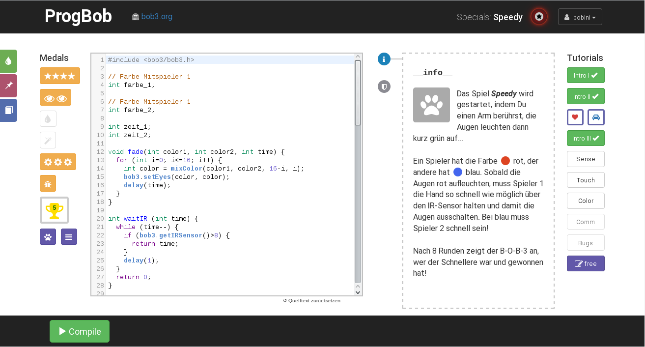Toggle the glowing star Specials button

point(539,17)
